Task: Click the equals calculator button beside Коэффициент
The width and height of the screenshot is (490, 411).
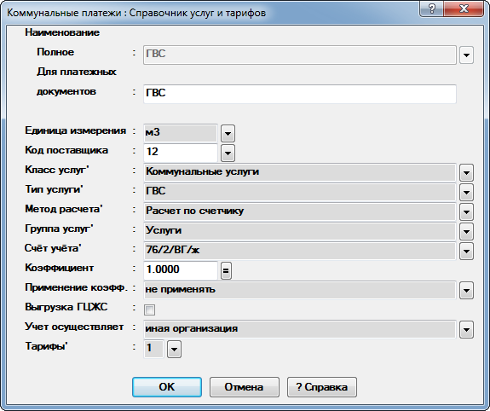Action: pyautogui.click(x=226, y=271)
